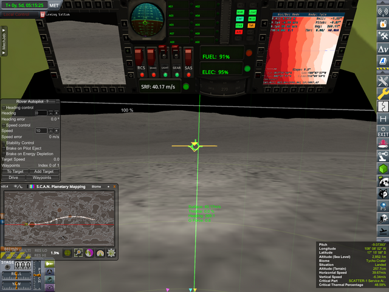Close the S.C.A.N. Planetary Mapping window

[114, 187]
